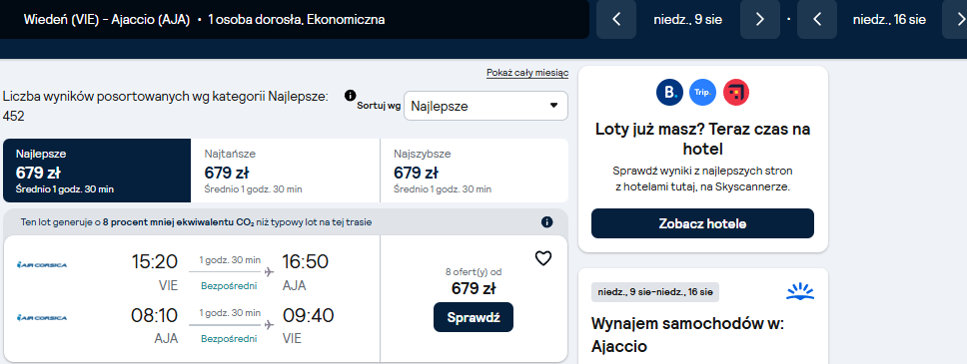This screenshot has height=364, width=967.
Task: Open the Pokaż cały miesiąc link
Action: (527, 73)
